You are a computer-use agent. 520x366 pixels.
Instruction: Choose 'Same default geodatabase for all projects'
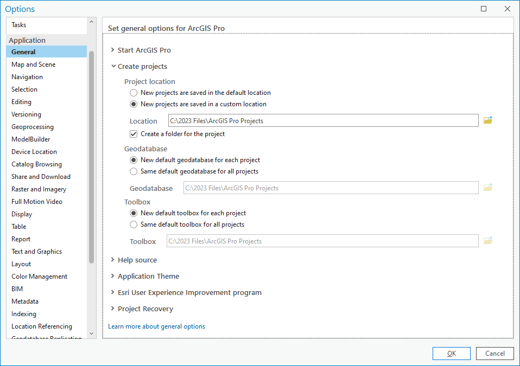coord(134,171)
